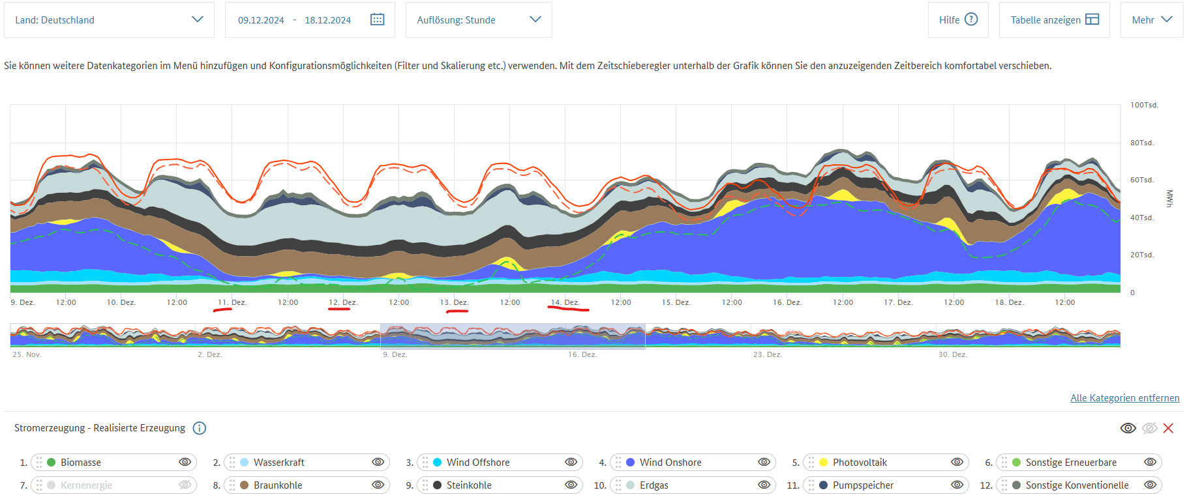Screen dimensions: 1187x501
Task: Toggle visibility of Wind Offshore
Action: pyautogui.click(x=571, y=463)
